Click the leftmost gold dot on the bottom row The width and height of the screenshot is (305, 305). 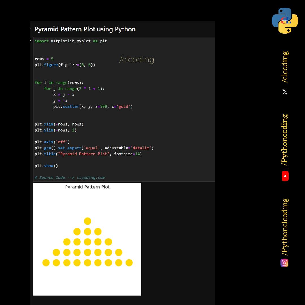pyautogui.click(x=46, y=263)
